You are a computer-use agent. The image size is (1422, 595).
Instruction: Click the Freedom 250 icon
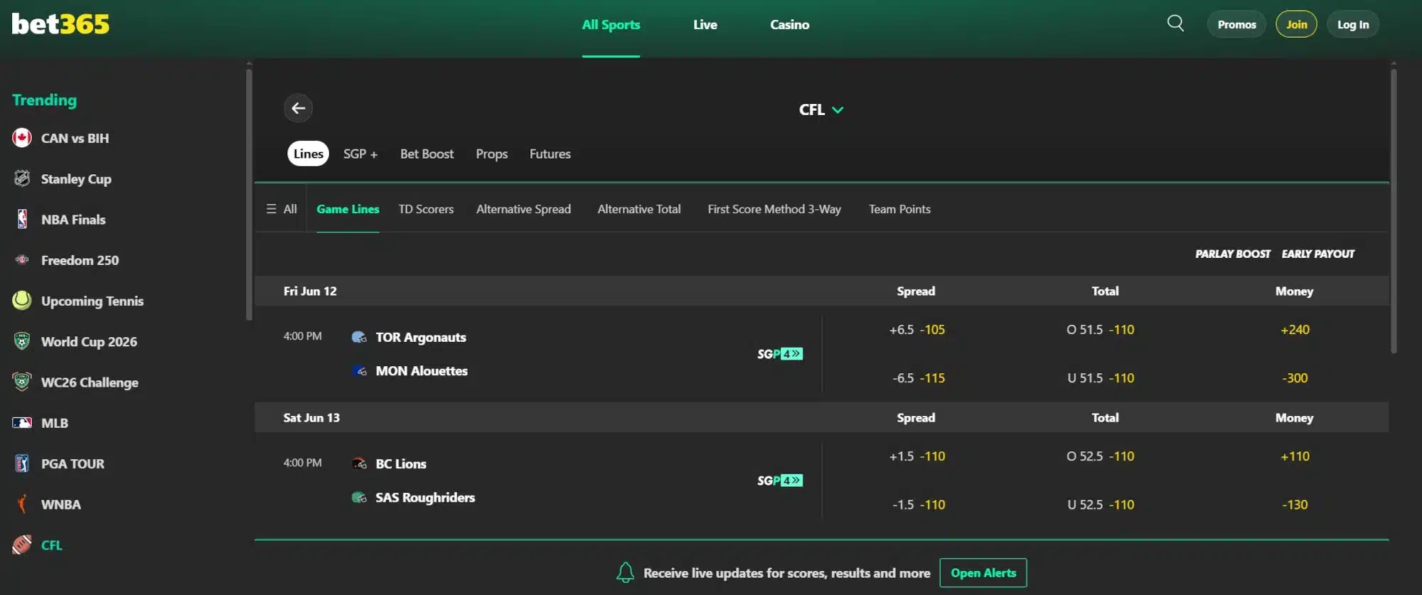click(22, 259)
